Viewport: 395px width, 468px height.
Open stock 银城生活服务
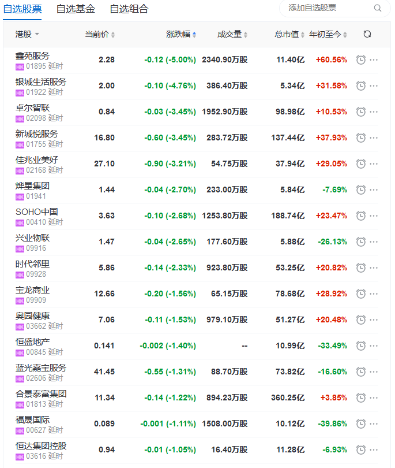click(x=41, y=82)
